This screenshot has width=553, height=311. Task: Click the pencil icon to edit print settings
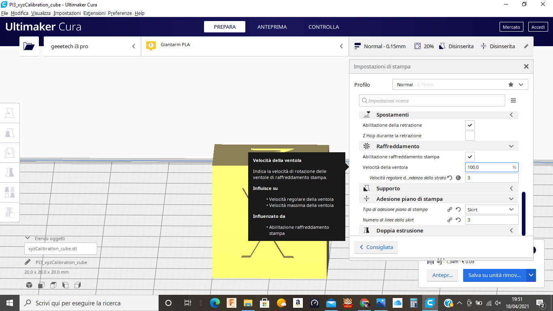[526, 46]
